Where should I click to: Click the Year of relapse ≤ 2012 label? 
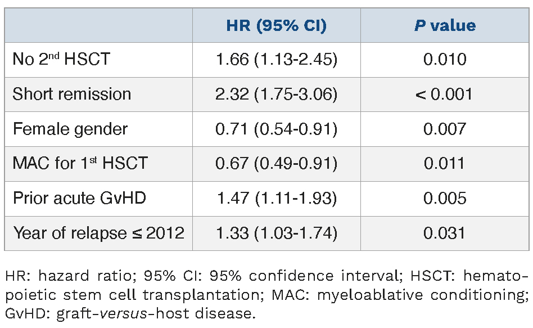click(x=98, y=232)
